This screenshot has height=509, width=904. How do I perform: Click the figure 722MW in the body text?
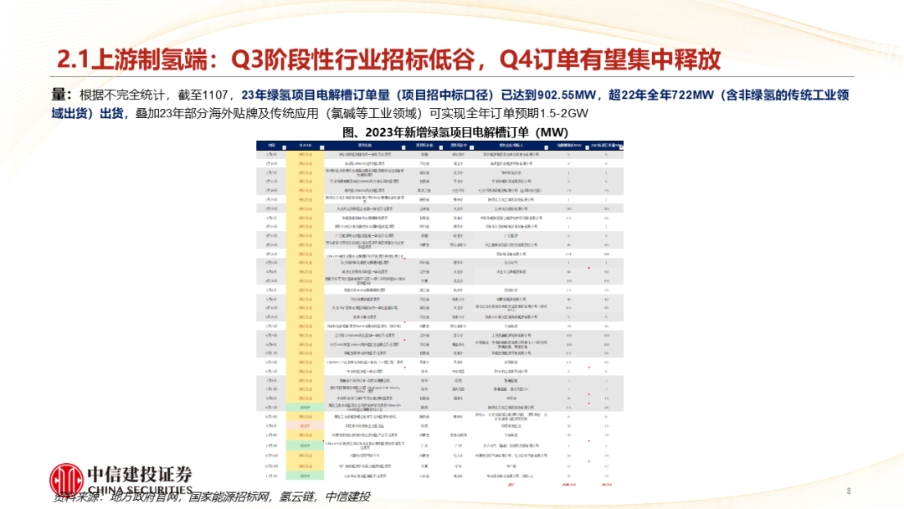click(x=695, y=95)
